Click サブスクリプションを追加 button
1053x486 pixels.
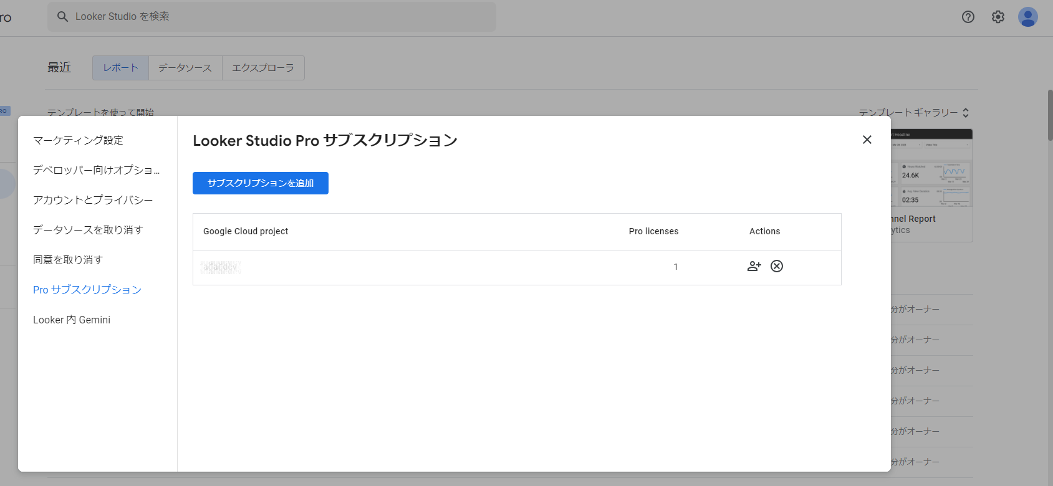click(260, 183)
